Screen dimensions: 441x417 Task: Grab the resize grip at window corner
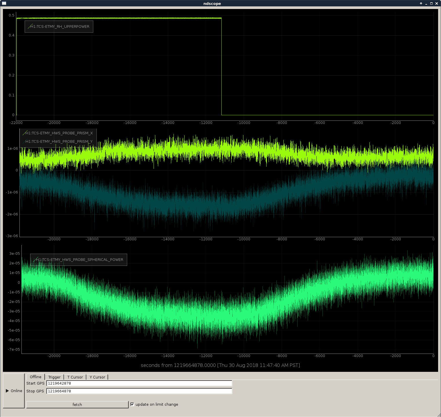click(x=438, y=414)
